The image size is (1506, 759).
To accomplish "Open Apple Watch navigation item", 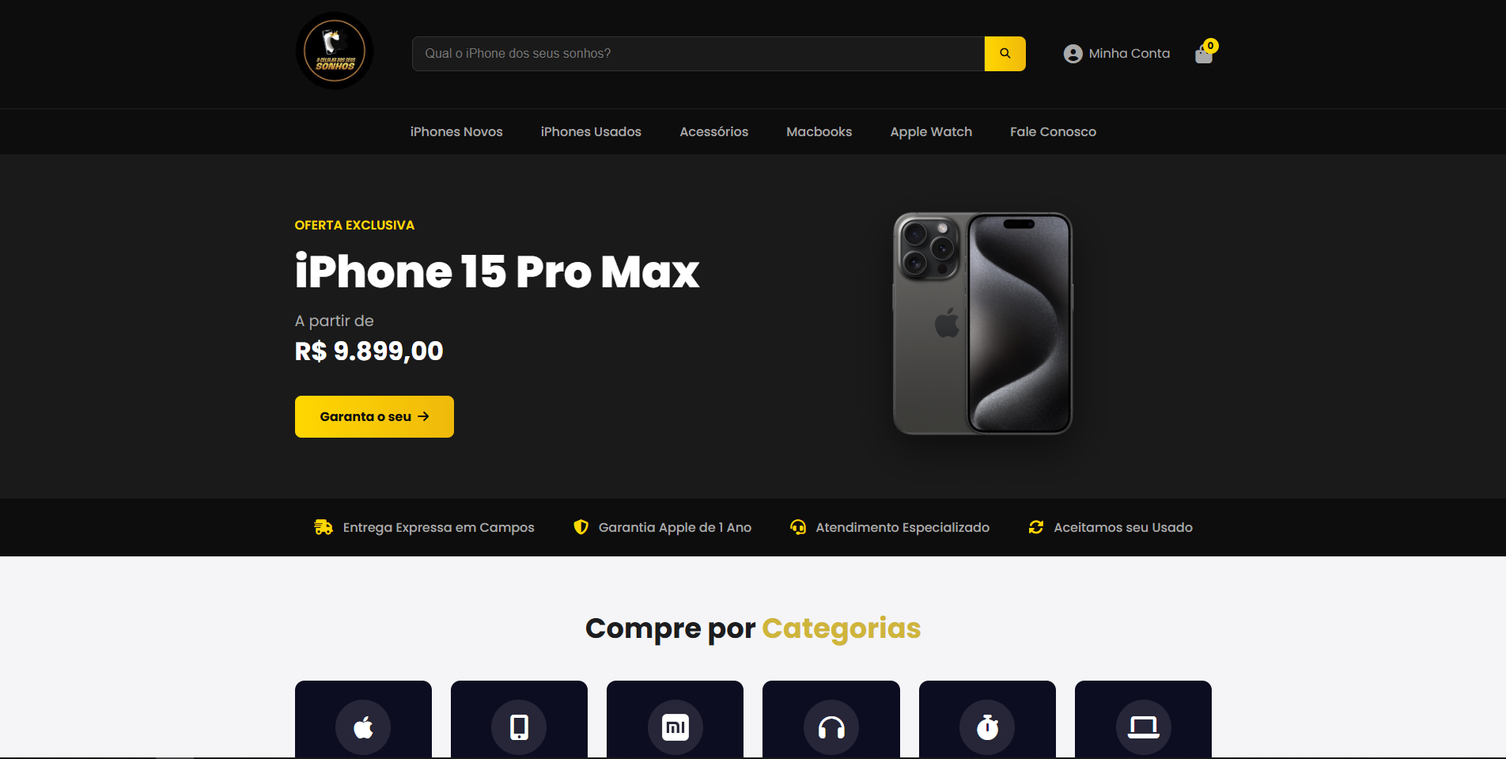I will tap(931, 132).
